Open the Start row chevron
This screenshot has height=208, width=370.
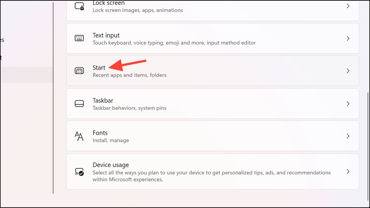pos(348,71)
